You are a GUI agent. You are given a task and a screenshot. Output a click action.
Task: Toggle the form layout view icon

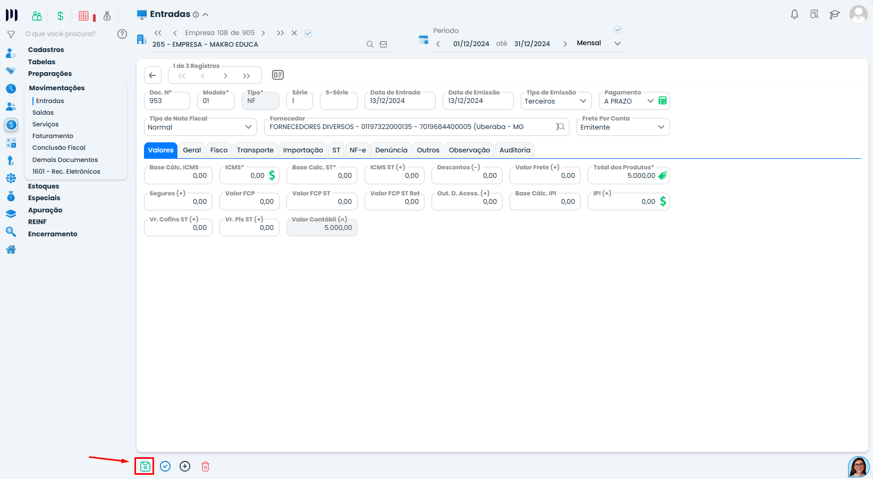278,75
